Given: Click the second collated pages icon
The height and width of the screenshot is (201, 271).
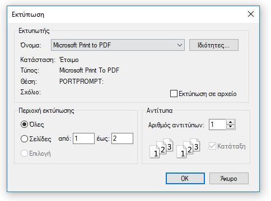Looking at the screenshot, I should (188, 148).
